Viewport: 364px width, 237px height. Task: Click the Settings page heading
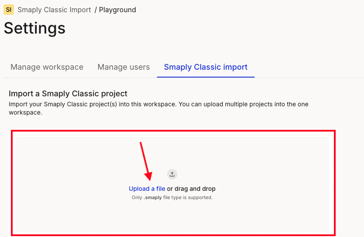[x=35, y=28]
